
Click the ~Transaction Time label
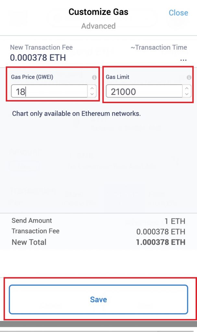click(159, 47)
